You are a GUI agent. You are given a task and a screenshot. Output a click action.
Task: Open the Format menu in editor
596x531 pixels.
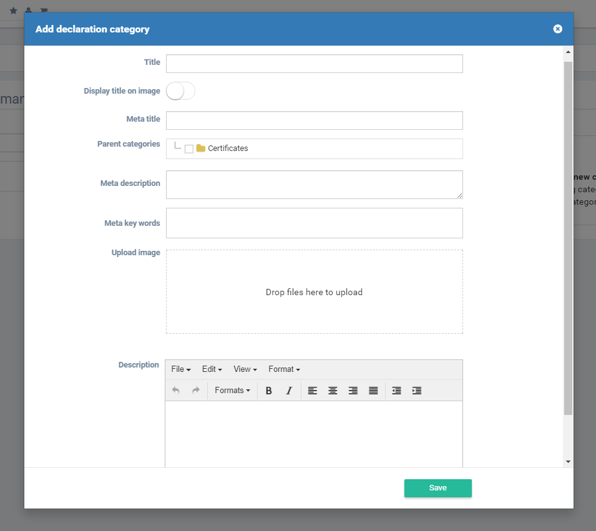(x=285, y=369)
